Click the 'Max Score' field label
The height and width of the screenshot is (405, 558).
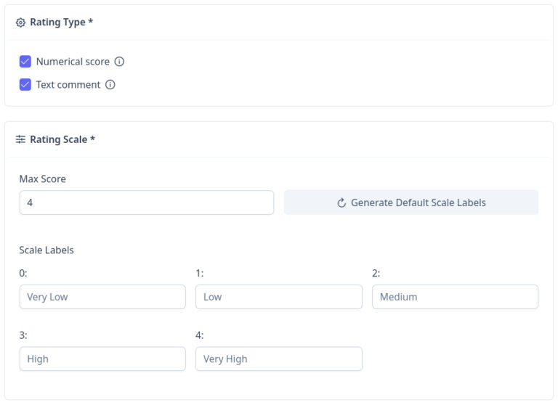point(43,179)
